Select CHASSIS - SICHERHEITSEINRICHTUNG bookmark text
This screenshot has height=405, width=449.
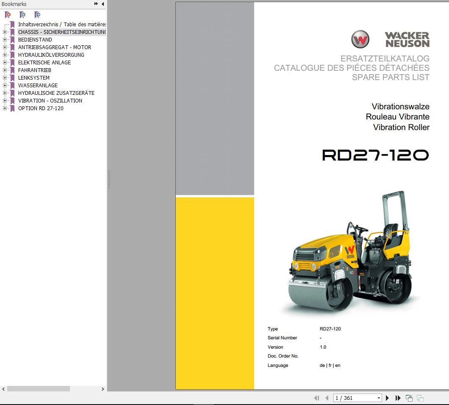[x=62, y=32]
